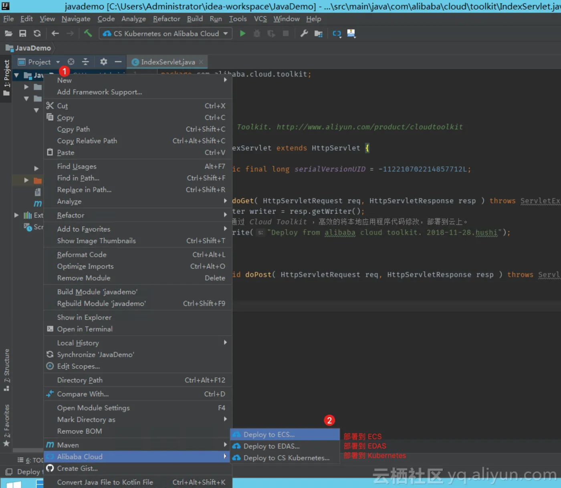Open the 1: Project side tool window

6,78
